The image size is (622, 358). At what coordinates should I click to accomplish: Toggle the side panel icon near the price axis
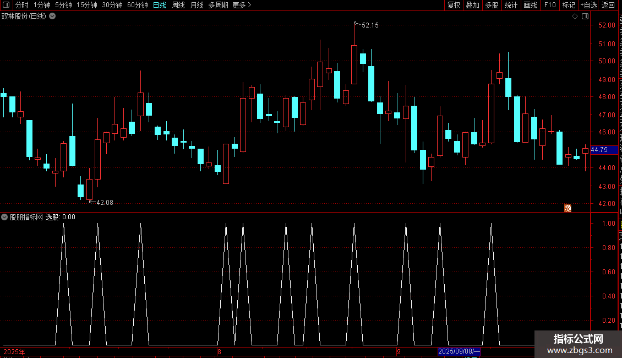[x=585, y=17]
